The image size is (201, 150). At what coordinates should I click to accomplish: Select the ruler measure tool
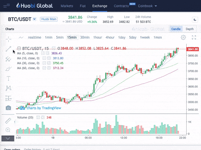[8, 121]
